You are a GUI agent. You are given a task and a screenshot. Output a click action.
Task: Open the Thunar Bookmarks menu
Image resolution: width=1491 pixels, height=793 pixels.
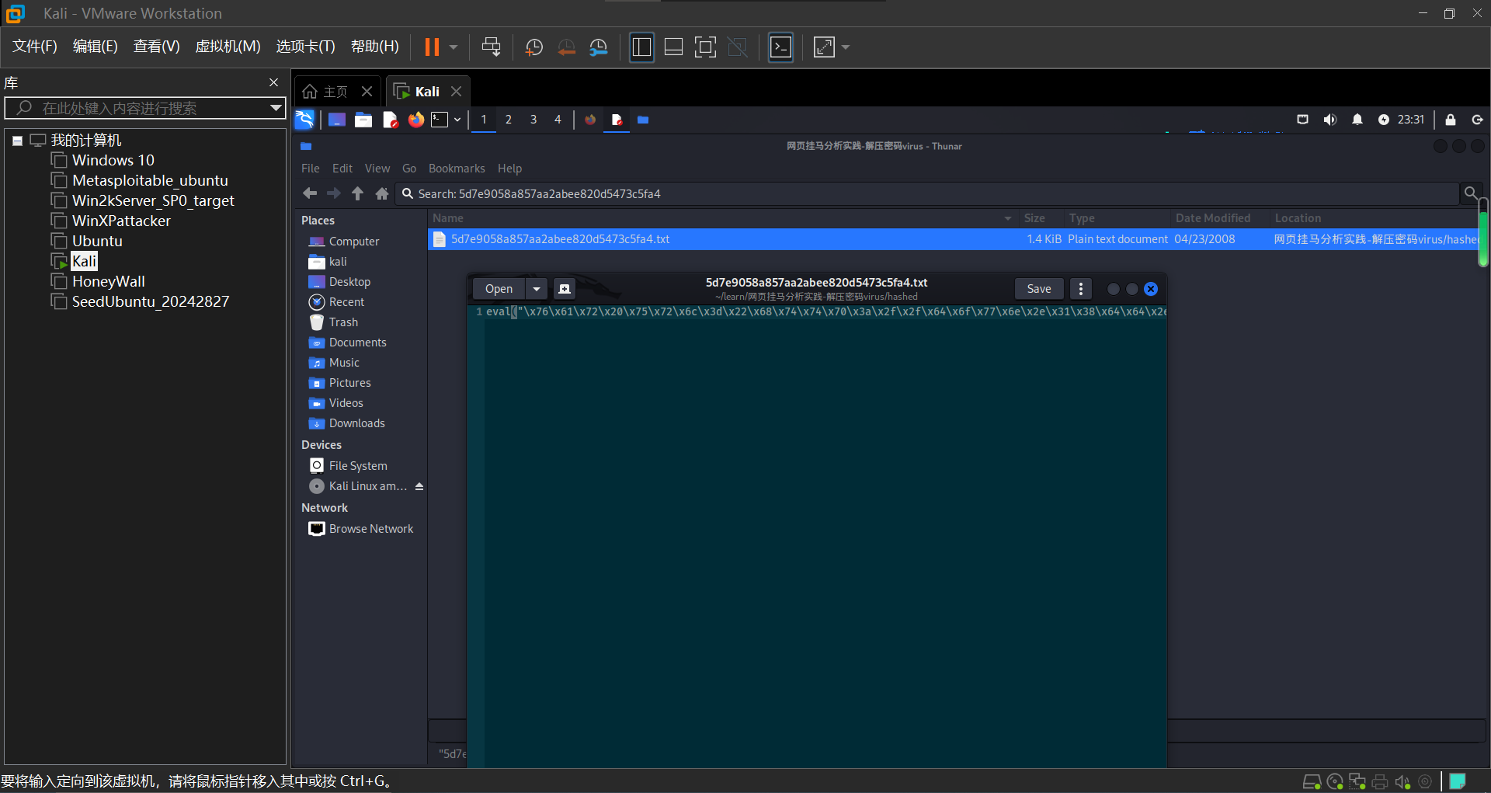[457, 169]
